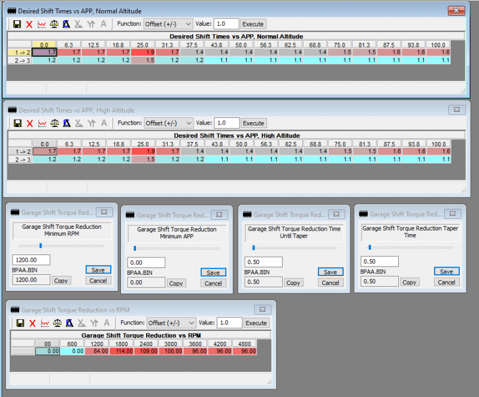Viewport: 479px width, 397px height.
Task: Click save icon in Normal Altitude toolbar
Action: [17, 24]
